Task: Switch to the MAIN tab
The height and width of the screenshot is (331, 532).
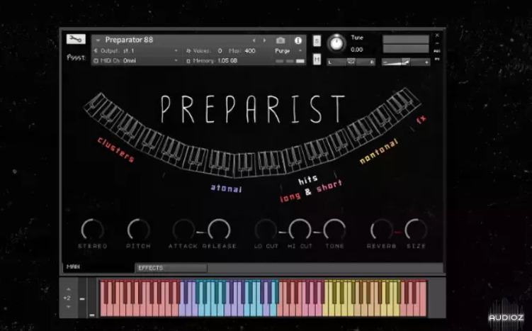Action: click(x=73, y=267)
